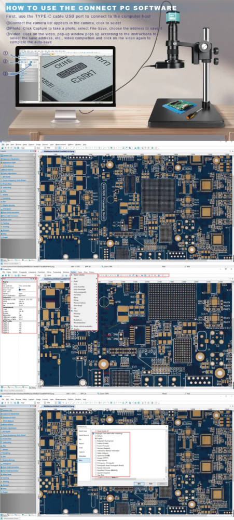Screen dimensions: 234x520
Task: Expand Color Adjustment group in top screenshot
Action: coord(18,173)
